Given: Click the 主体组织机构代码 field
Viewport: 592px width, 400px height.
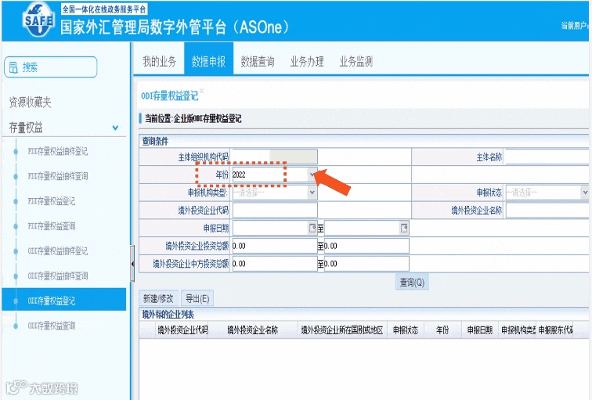Looking at the screenshot, I should coord(275,157).
